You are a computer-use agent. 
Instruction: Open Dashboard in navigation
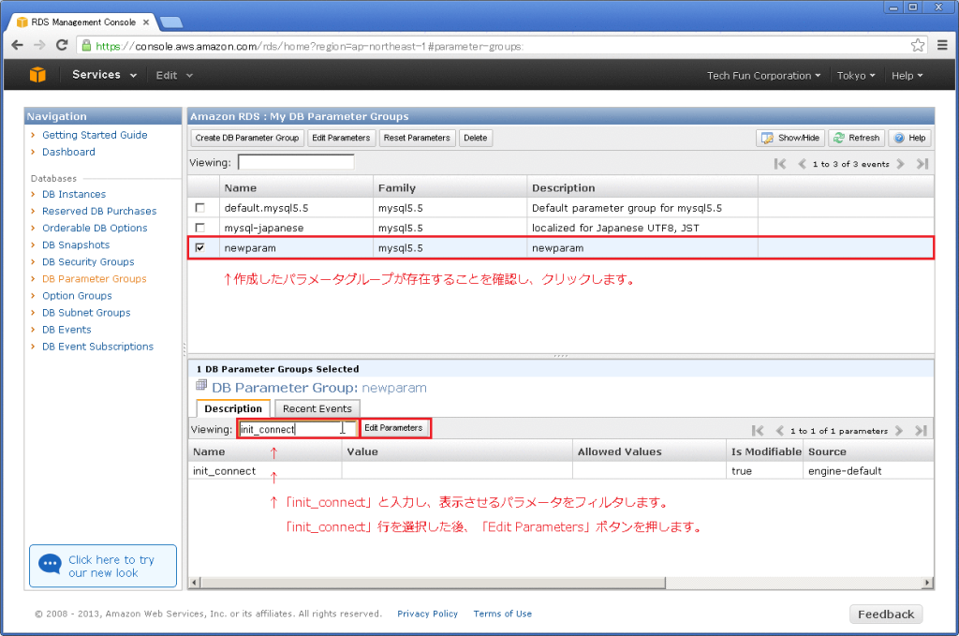tap(68, 153)
